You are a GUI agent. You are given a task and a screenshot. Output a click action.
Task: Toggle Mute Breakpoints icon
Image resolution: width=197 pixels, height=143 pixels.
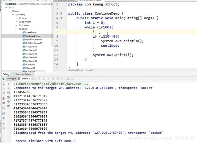[x=4, y=103]
